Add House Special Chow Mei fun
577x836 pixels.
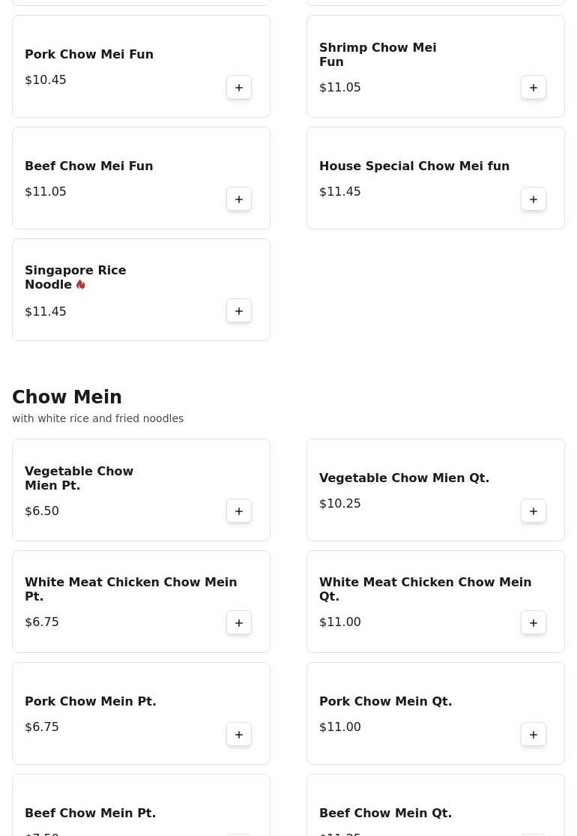534,199
